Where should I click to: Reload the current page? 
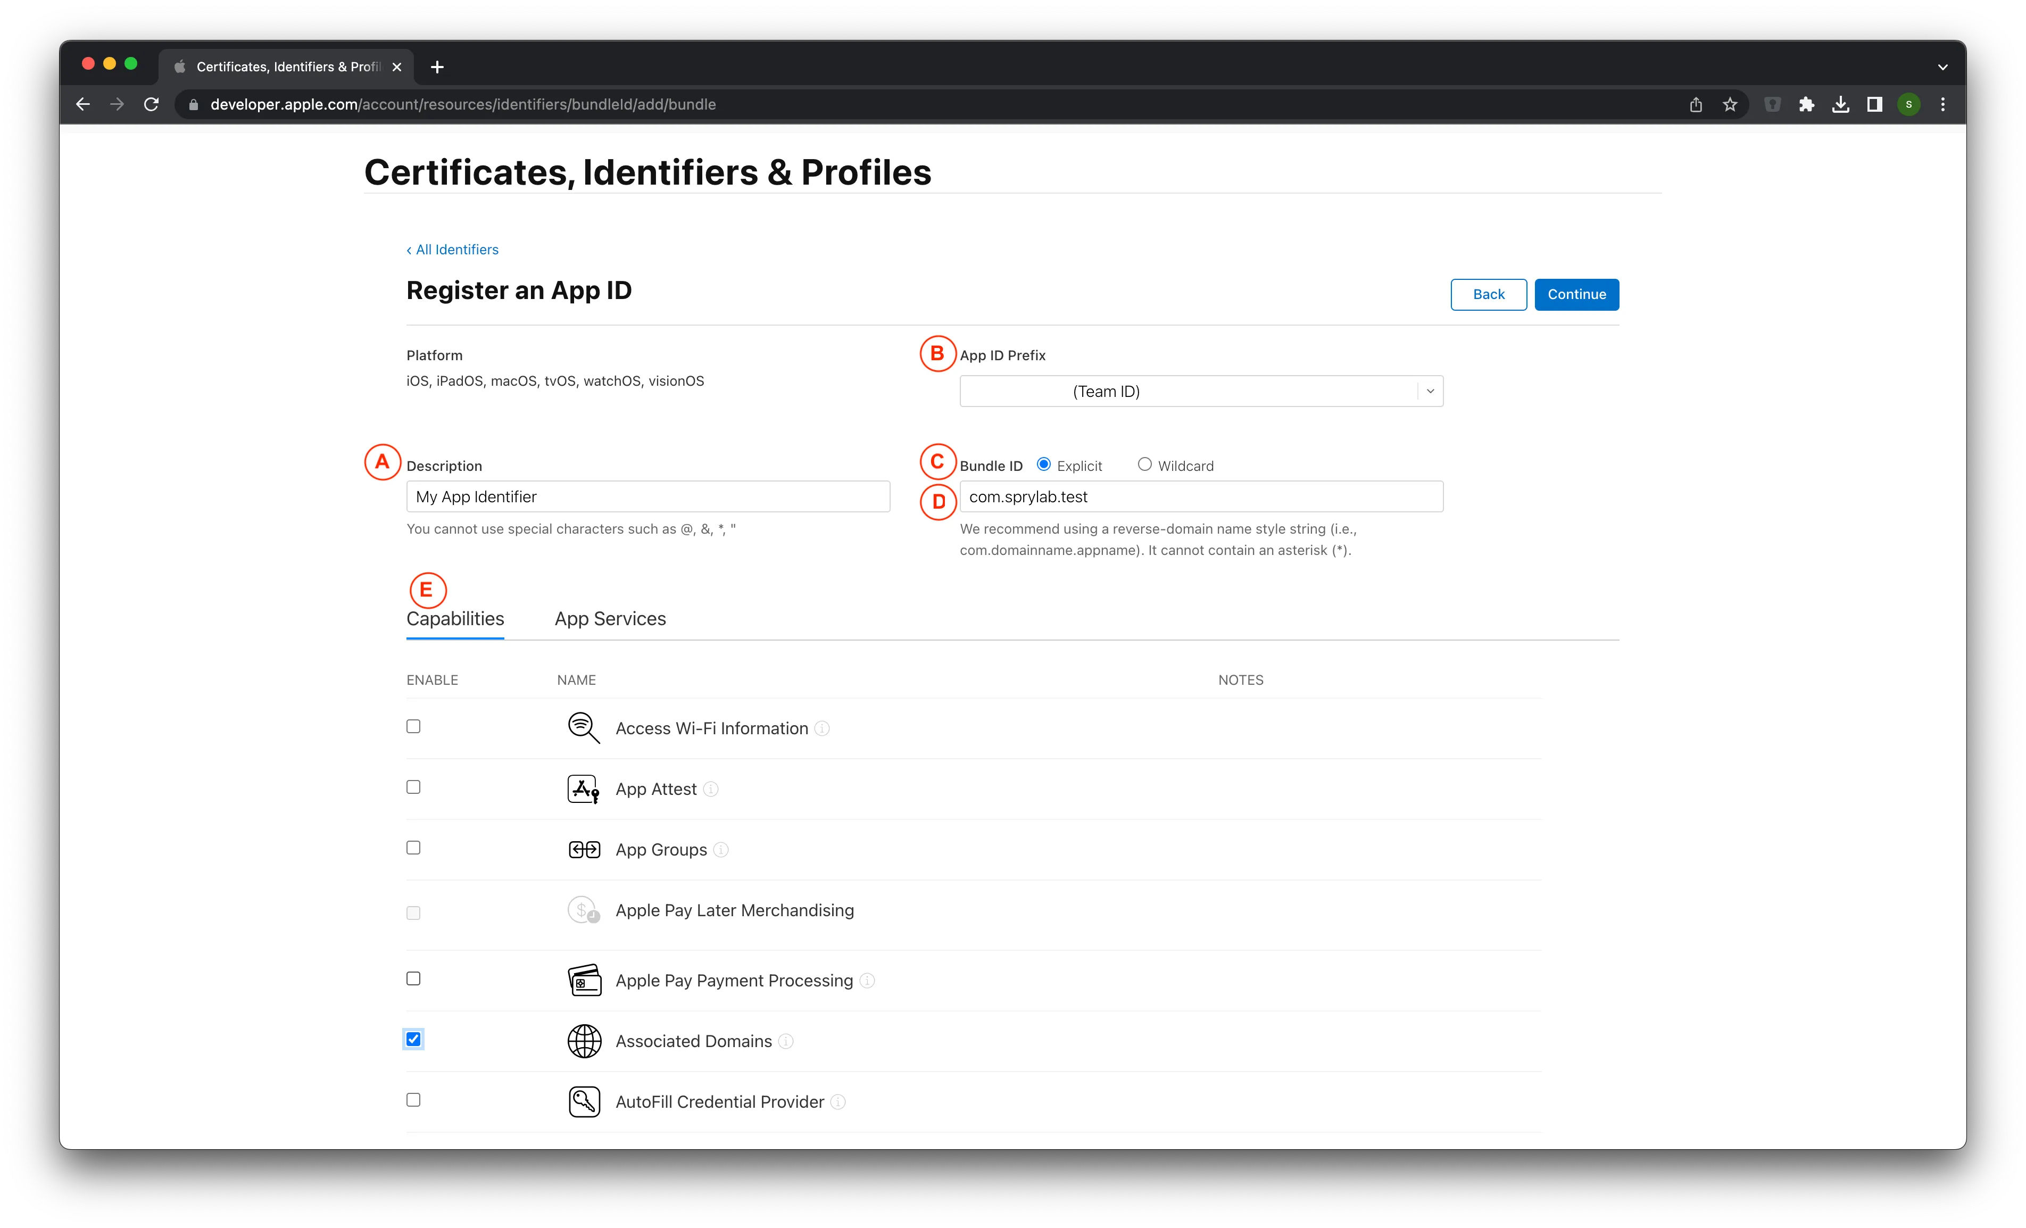(x=151, y=104)
